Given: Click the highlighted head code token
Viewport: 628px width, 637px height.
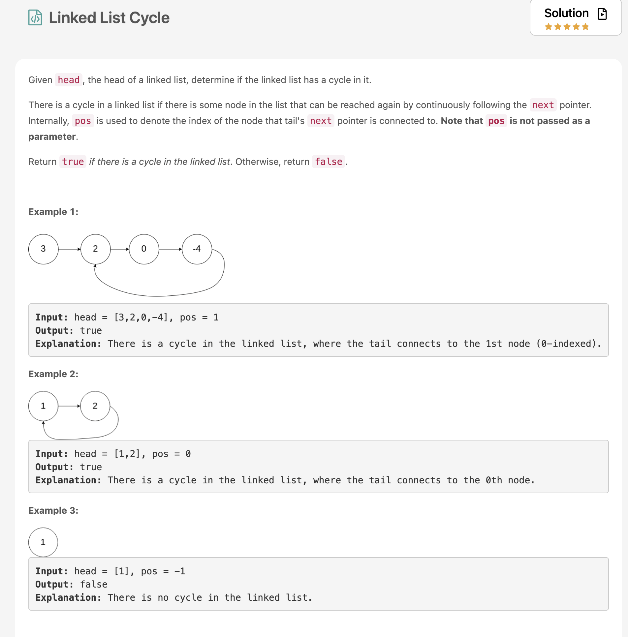Looking at the screenshot, I should click(68, 79).
